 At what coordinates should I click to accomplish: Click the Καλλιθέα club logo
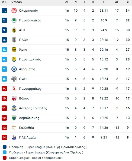click(14, 128)
